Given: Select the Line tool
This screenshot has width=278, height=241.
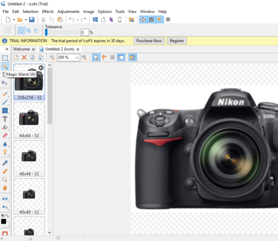Looking at the screenshot, I should pos(5,102).
